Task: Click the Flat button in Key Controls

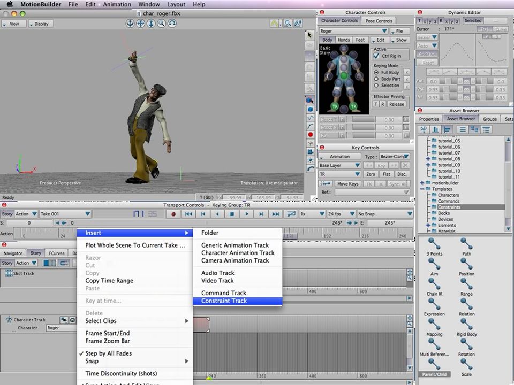Action: tap(387, 174)
